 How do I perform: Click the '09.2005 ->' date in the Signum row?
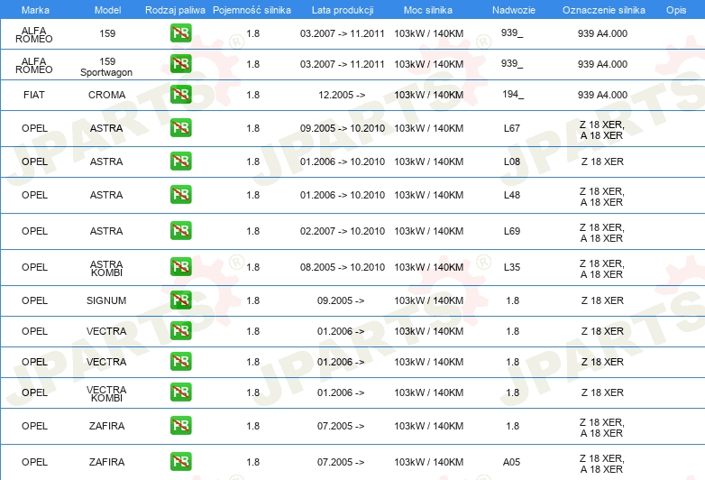click(x=341, y=300)
